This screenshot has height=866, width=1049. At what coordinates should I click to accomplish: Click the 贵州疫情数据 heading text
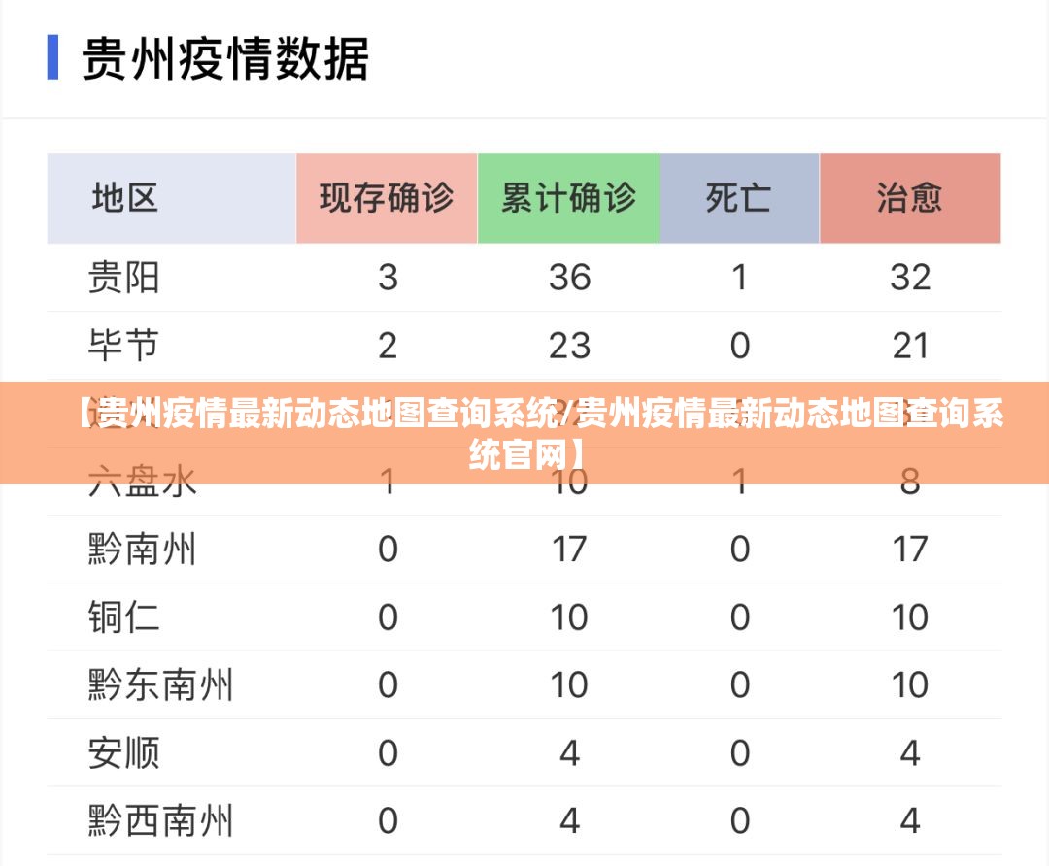point(225,58)
